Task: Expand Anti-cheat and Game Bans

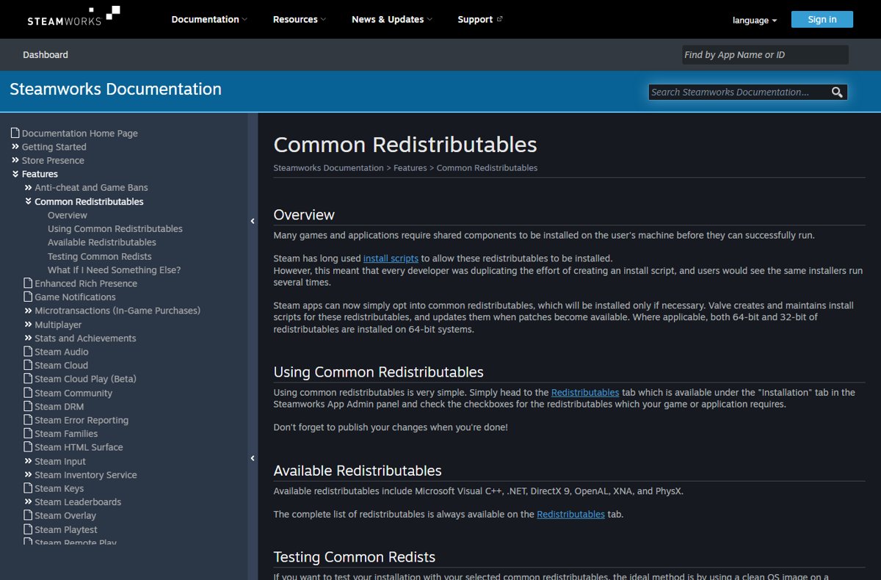Action: 29,187
